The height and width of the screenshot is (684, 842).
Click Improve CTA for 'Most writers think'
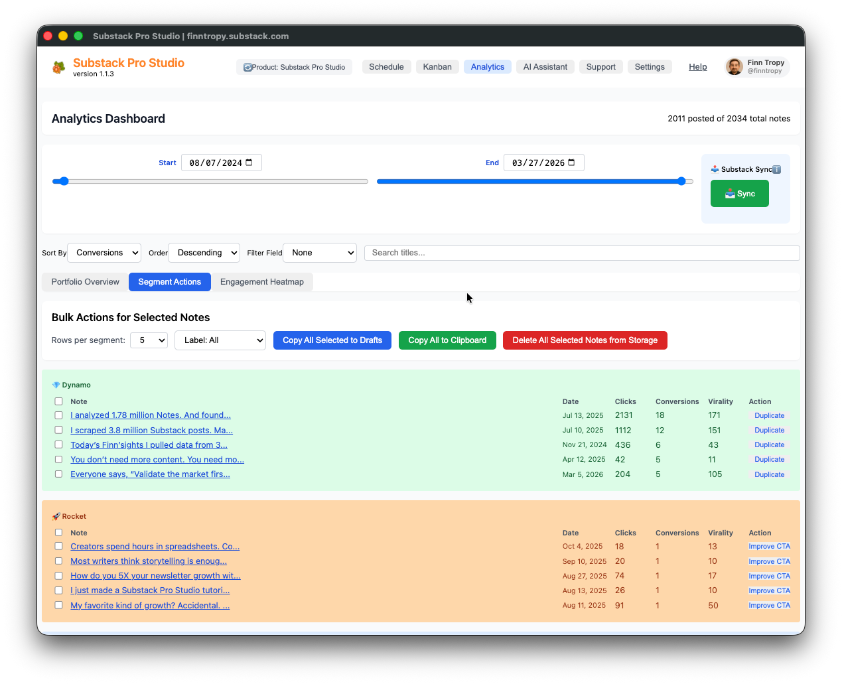click(770, 561)
